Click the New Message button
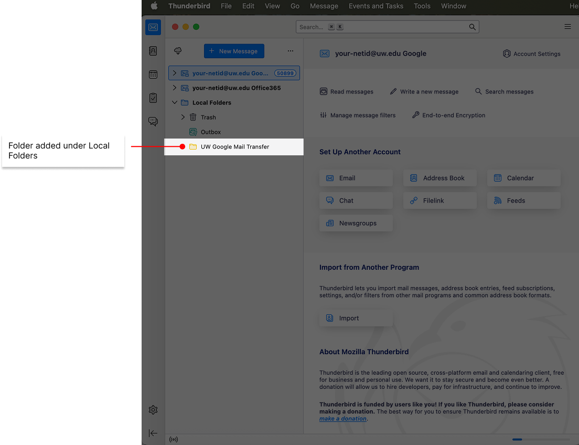This screenshot has height=445, width=579. click(x=234, y=51)
